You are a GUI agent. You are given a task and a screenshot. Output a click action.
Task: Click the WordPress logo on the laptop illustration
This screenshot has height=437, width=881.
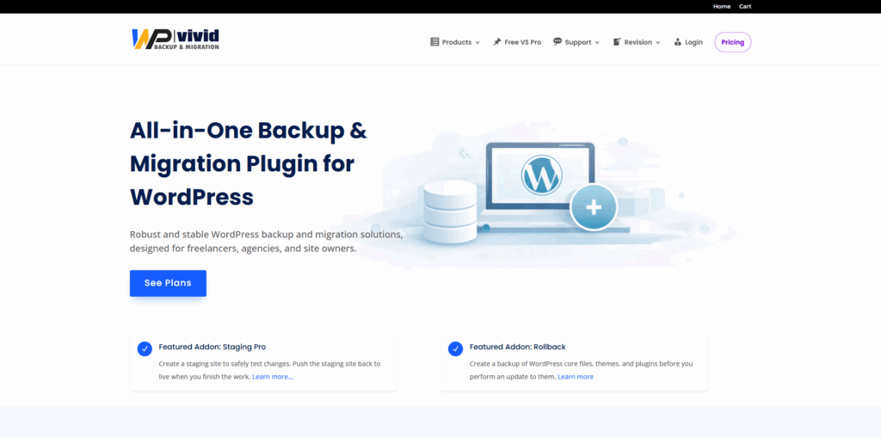pyautogui.click(x=541, y=175)
